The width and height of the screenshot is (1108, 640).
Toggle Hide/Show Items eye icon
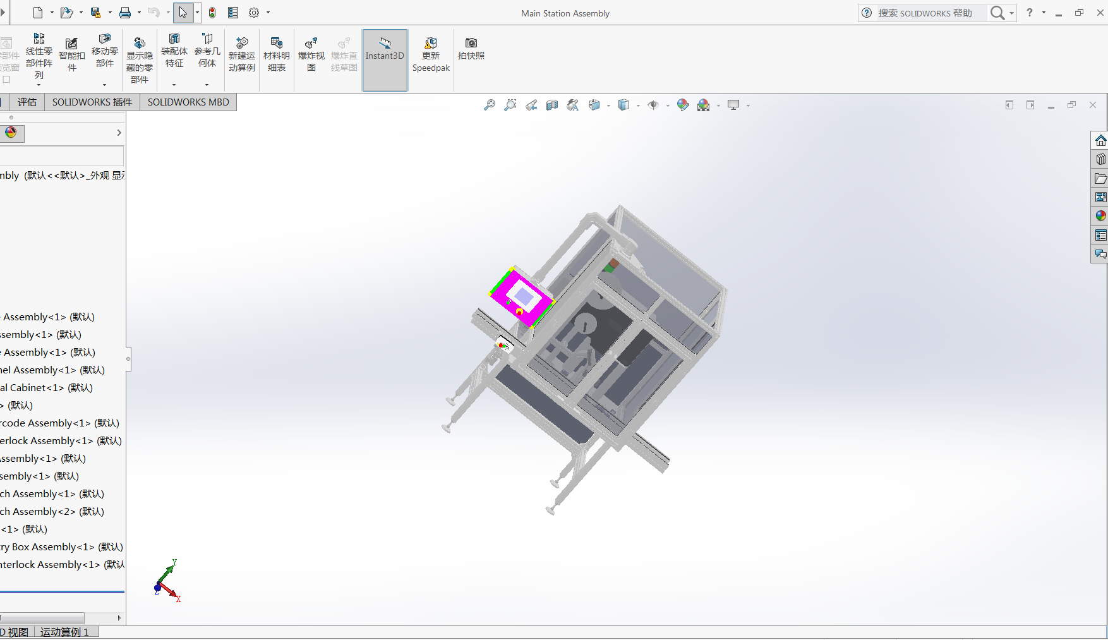point(653,105)
